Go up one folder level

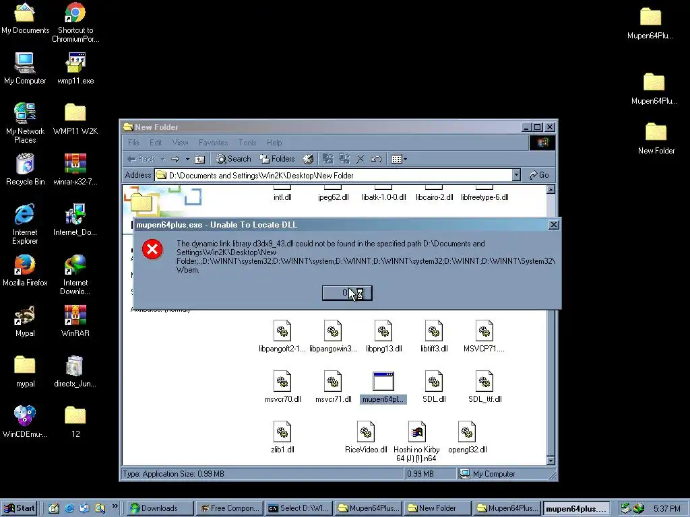click(x=199, y=159)
